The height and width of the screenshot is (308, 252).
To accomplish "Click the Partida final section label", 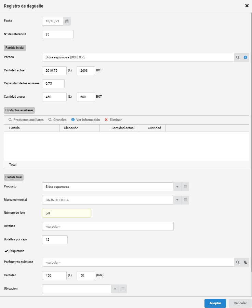I will coord(14,177).
